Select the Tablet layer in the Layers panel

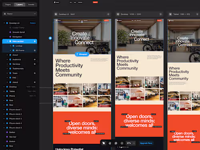click(x=12, y=91)
